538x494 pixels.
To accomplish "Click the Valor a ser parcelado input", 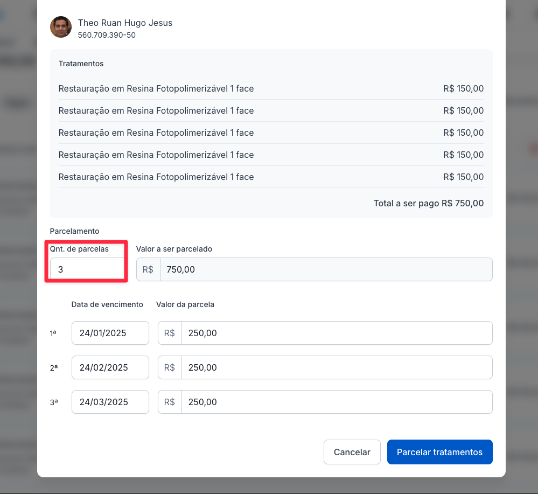I will (326, 269).
